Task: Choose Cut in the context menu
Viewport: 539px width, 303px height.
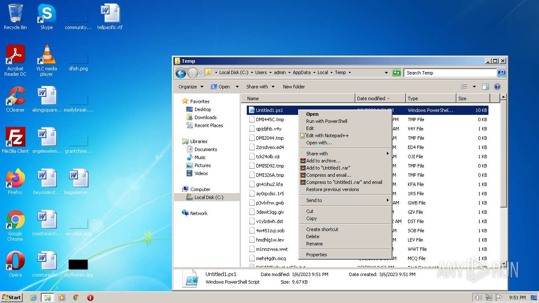Action: coord(345,211)
